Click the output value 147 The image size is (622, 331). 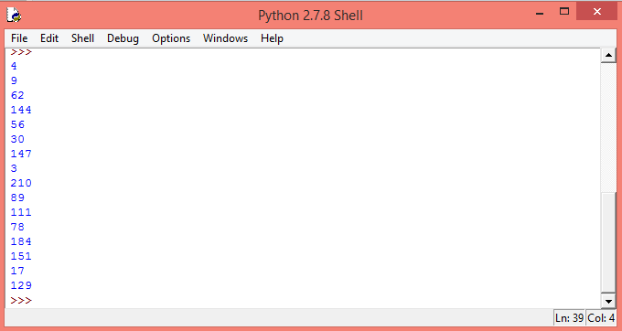pos(21,154)
